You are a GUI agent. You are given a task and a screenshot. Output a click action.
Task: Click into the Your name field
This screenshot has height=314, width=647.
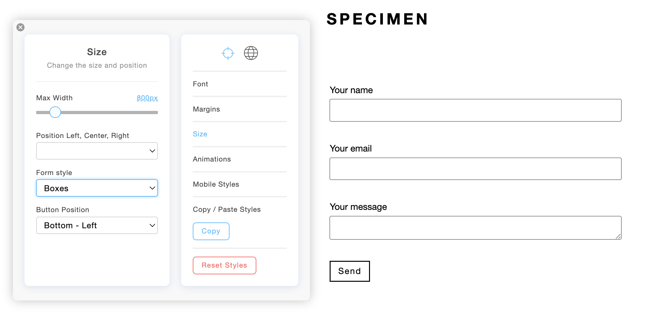475,110
